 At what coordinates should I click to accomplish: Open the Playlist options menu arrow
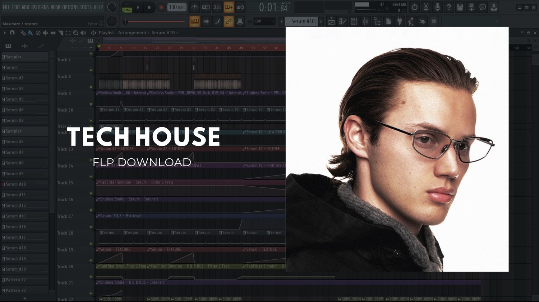click(5, 33)
